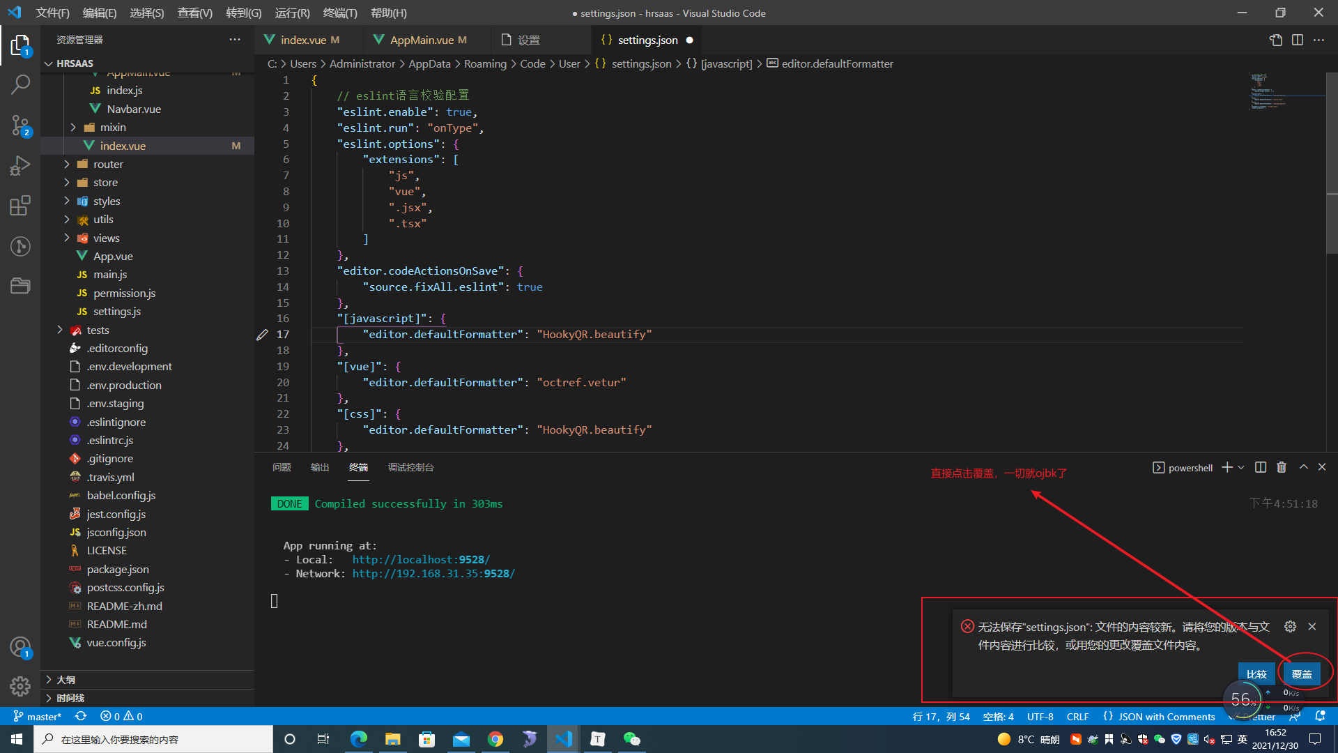1338x753 pixels.
Task: Open Source Control view icon
Action: pos(20,125)
